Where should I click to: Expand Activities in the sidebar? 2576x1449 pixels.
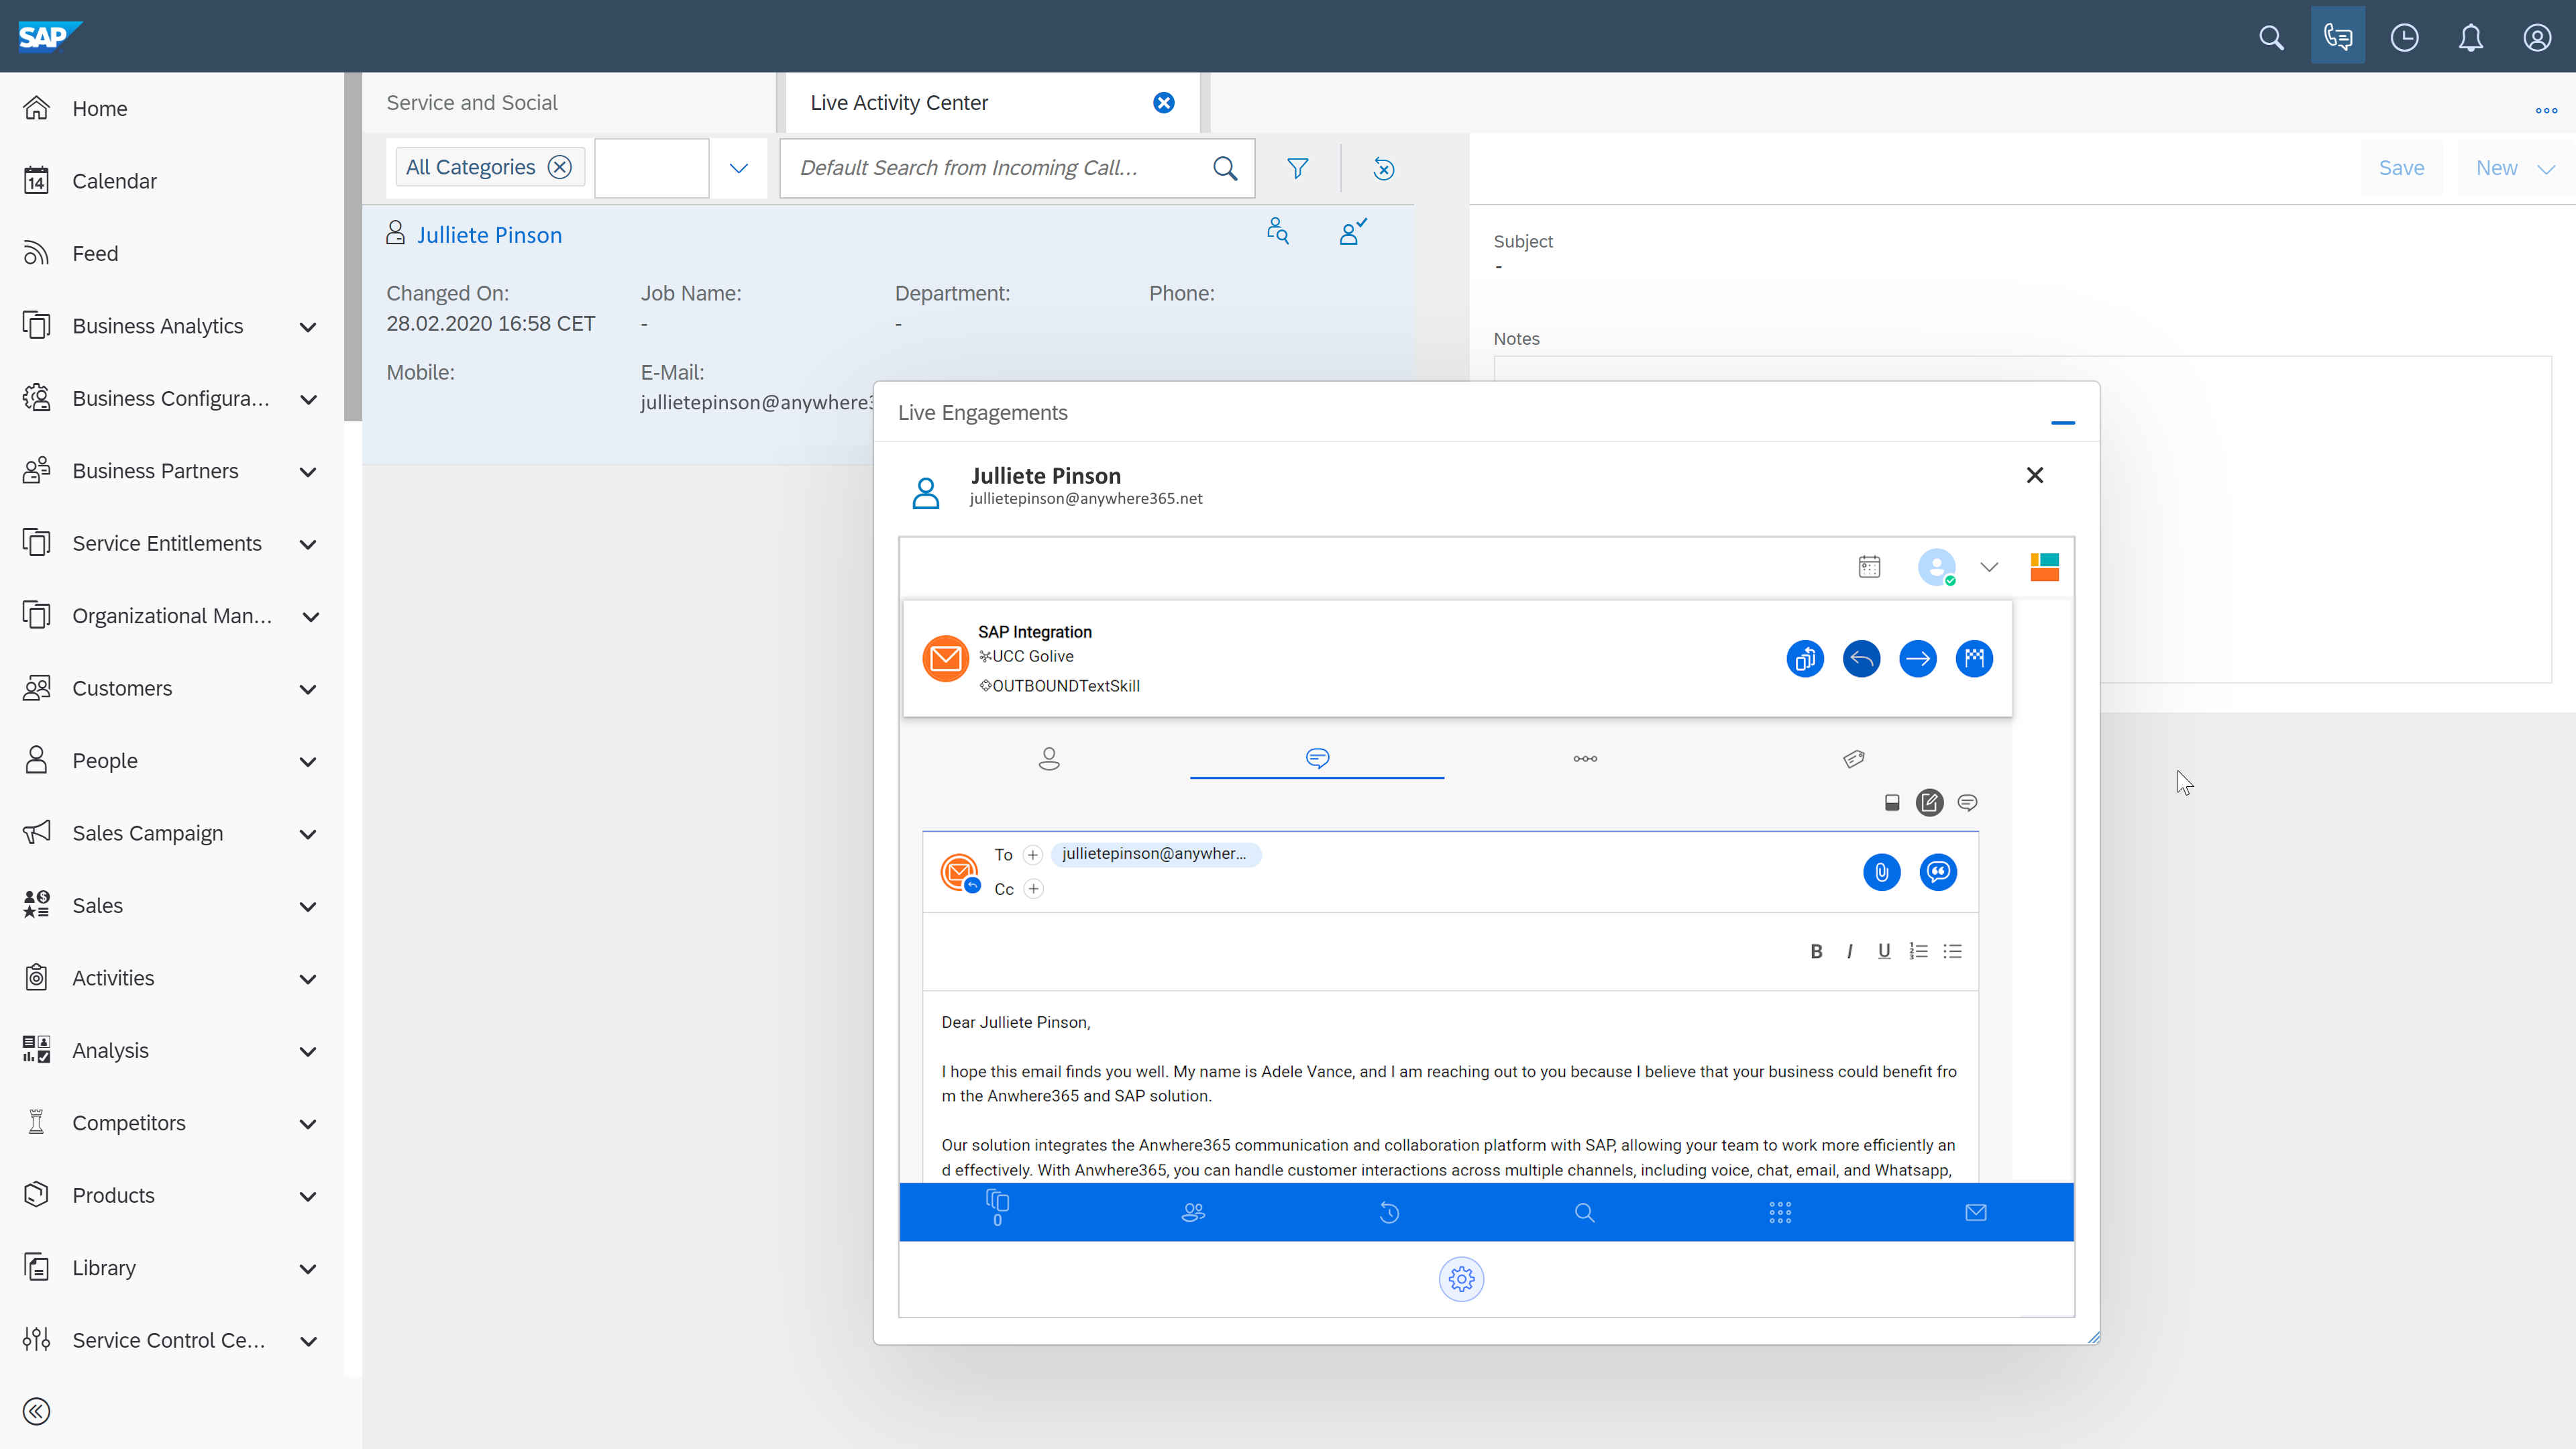coord(308,979)
